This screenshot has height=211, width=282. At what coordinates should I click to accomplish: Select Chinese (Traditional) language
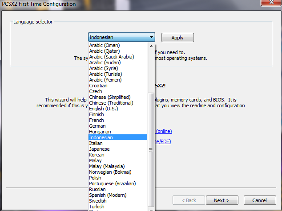tap(118, 103)
